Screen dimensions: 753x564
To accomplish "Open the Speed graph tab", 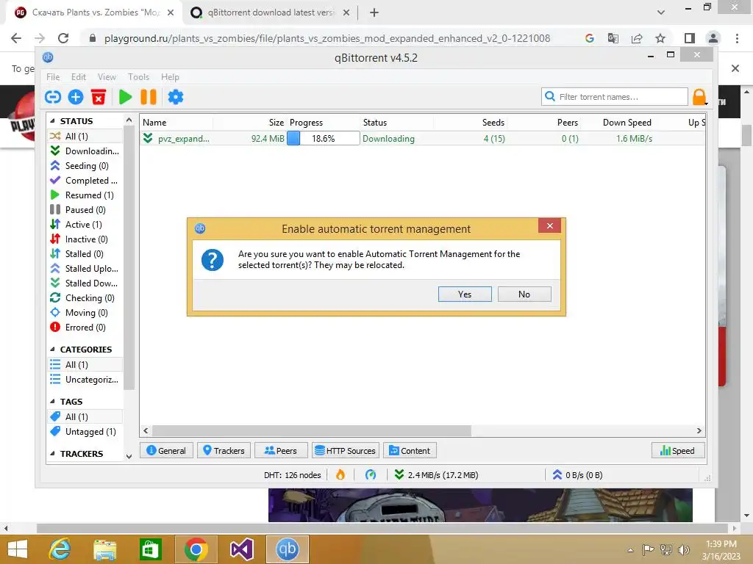I will pyautogui.click(x=677, y=451).
